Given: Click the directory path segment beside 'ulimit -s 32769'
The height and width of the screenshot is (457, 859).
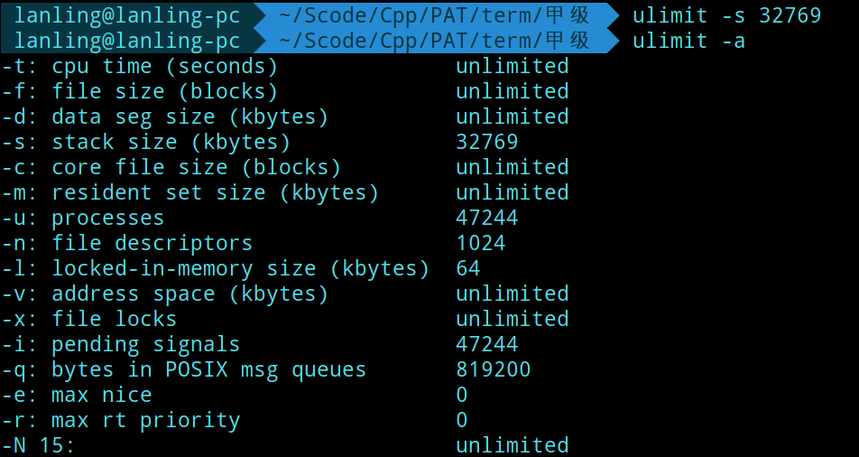Looking at the screenshot, I should pos(434,15).
